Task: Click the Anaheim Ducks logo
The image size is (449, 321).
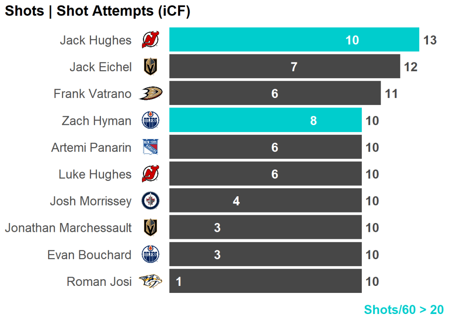Action: tap(150, 94)
